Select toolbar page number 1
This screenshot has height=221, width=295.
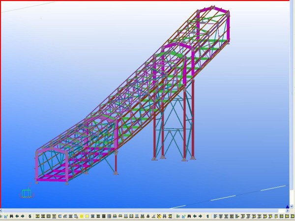tap(207, 216)
